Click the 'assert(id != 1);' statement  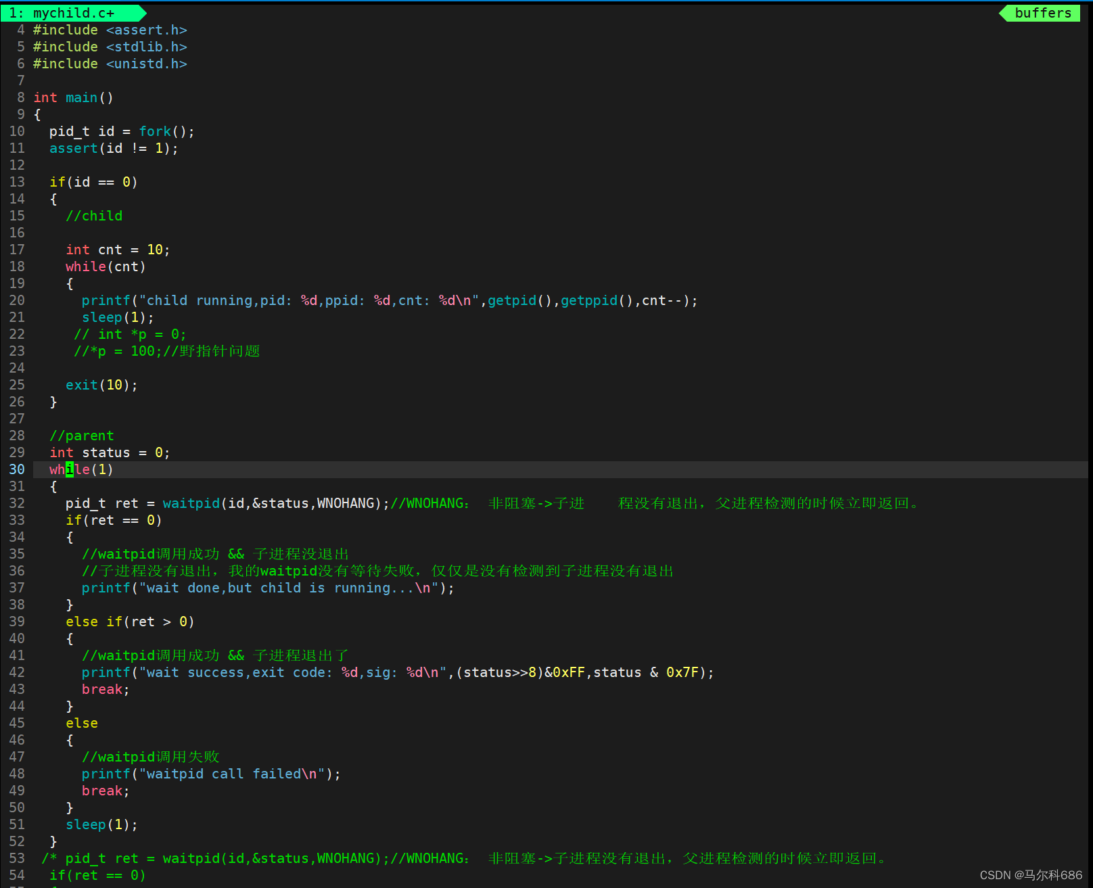pyautogui.click(x=114, y=148)
